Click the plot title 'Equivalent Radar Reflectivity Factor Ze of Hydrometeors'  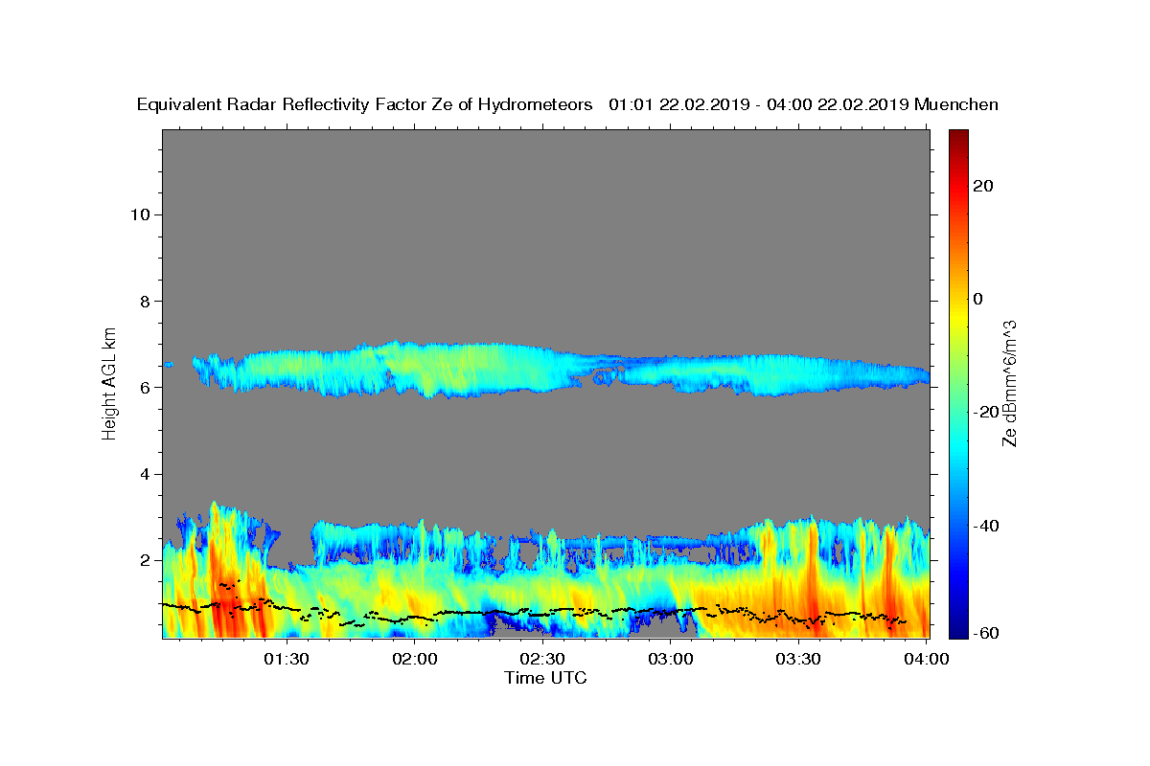(365, 104)
